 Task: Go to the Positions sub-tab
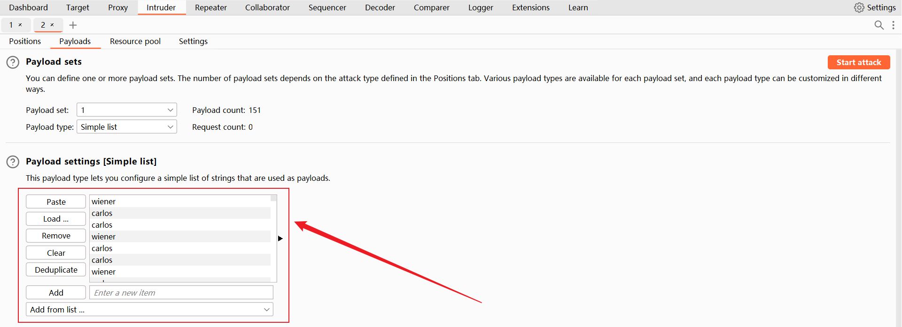[x=25, y=41]
